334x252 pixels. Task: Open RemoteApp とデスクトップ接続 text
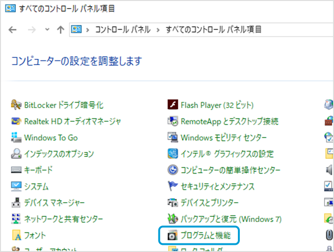coord(229,121)
